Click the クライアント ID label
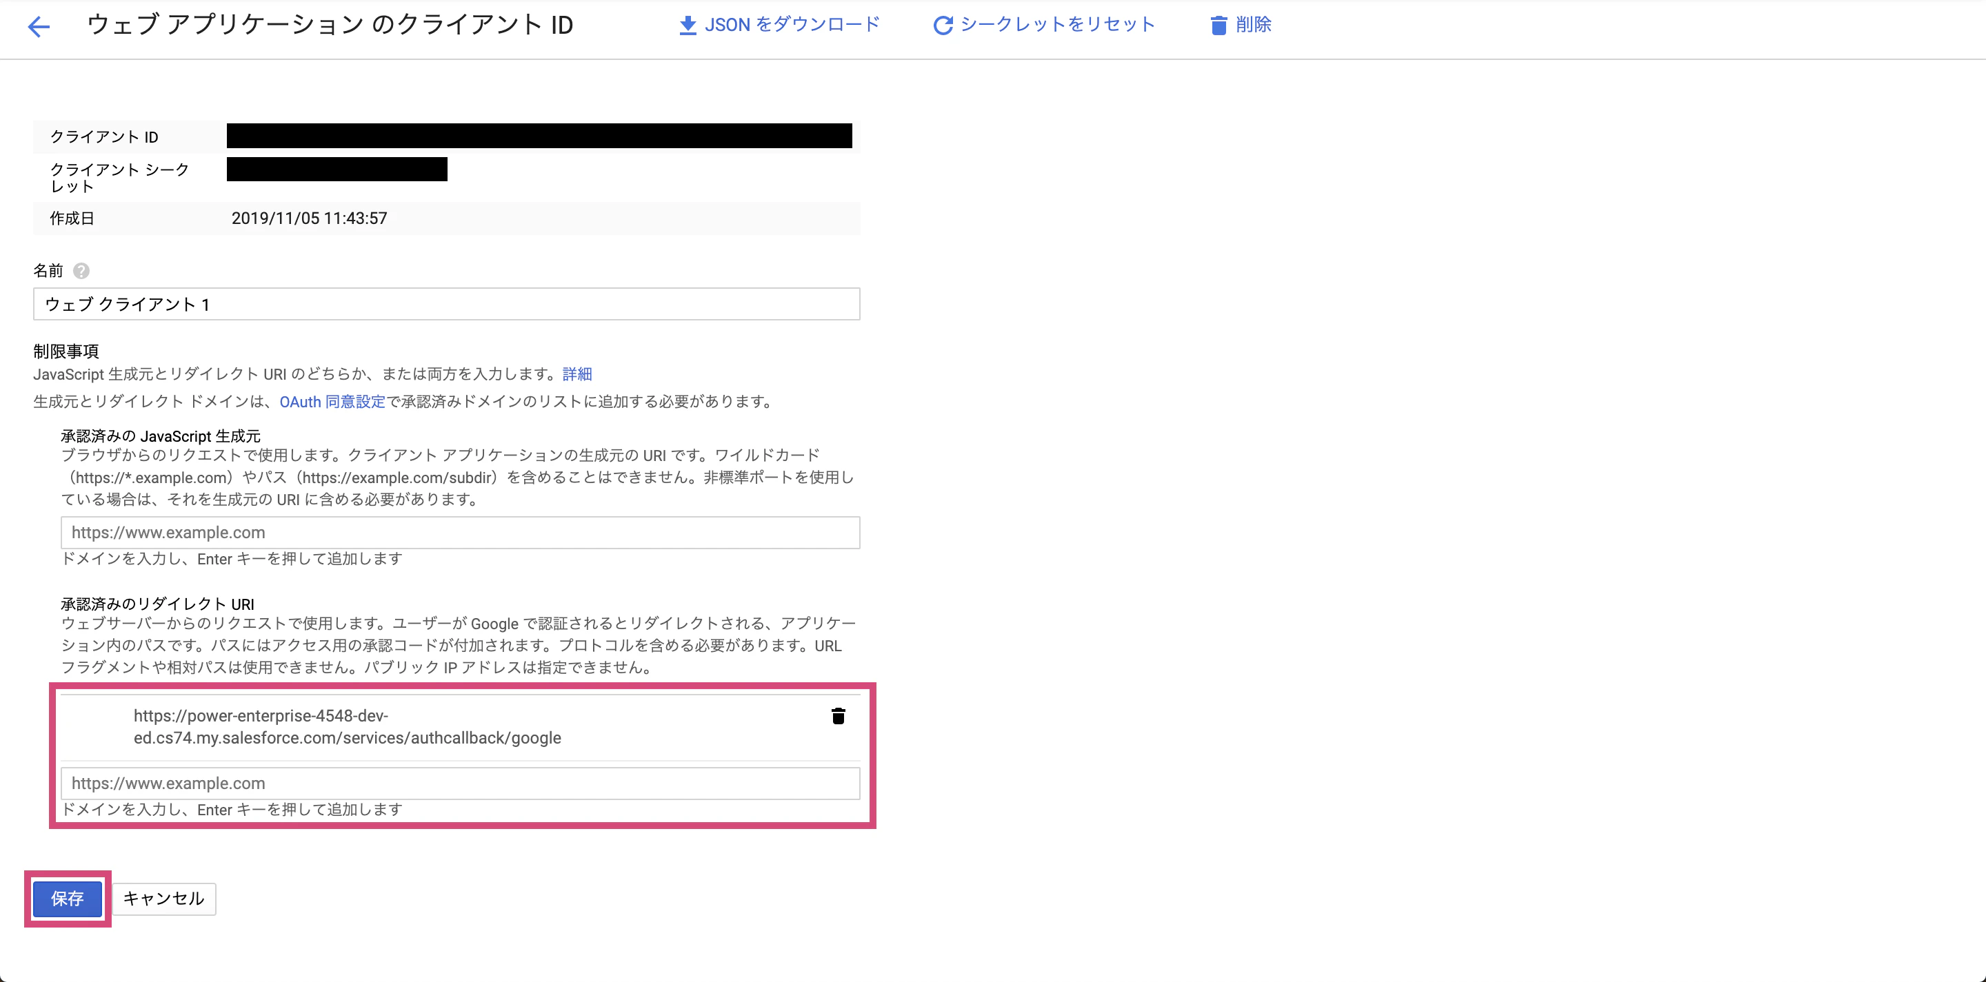Screen dimensions: 1986x982 [x=104, y=137]
